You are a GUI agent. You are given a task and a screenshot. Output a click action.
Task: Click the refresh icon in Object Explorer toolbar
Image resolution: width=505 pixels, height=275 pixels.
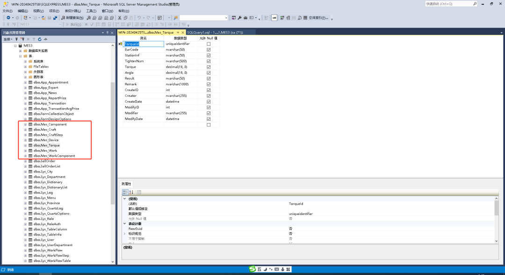tap(40, 39)
